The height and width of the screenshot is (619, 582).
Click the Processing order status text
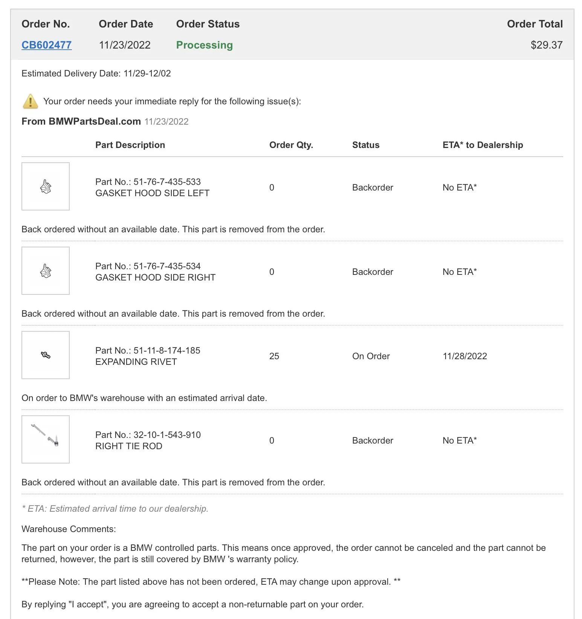point(205,45)
